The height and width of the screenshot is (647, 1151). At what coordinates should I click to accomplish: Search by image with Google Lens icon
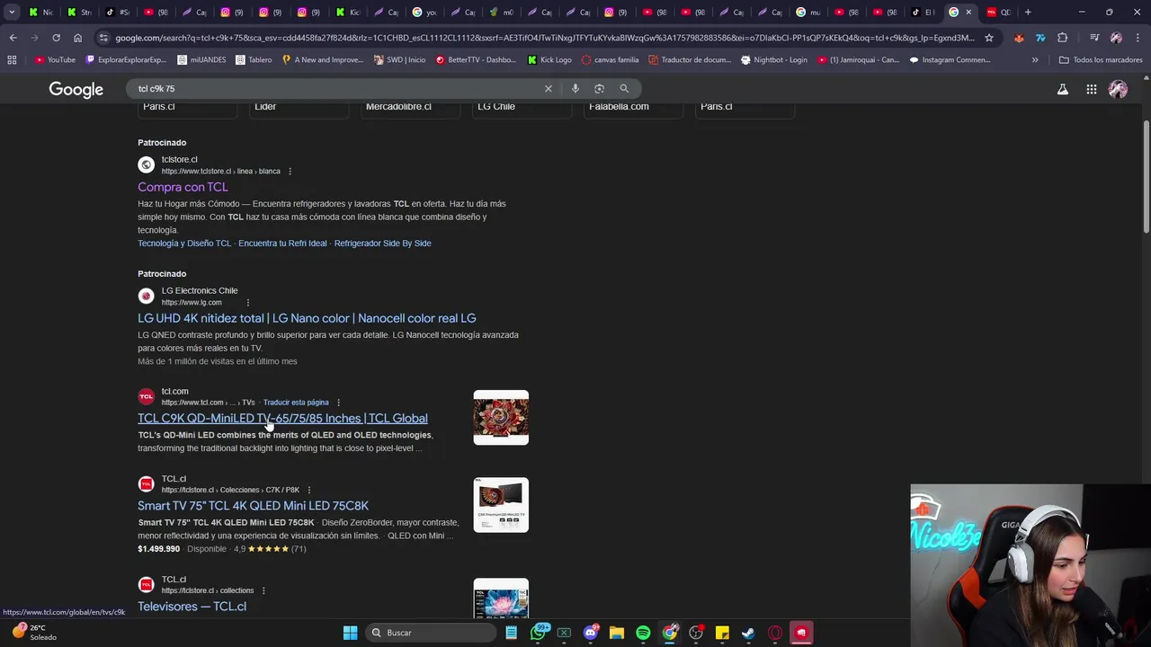coord(600,88)
